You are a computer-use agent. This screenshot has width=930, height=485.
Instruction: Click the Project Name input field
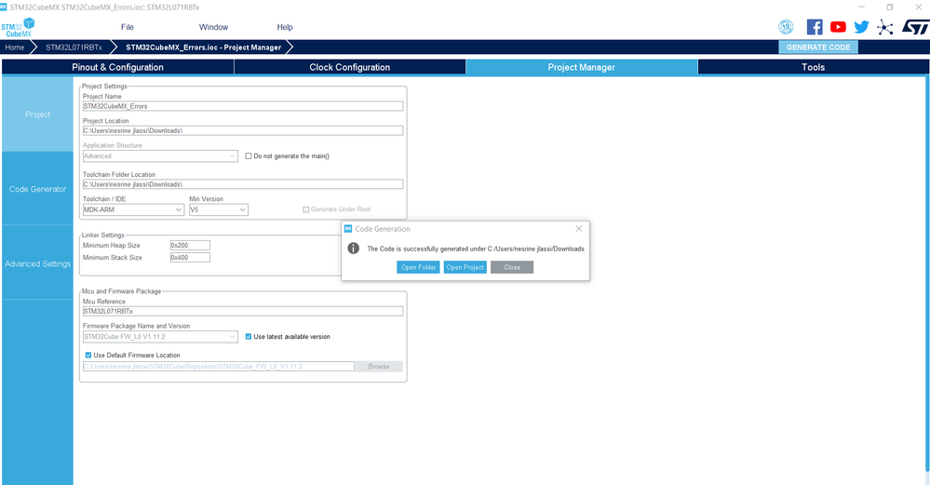[243, 106]
